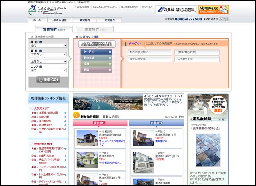Open the 種別 dropdown showing 全て

(48, 46)
